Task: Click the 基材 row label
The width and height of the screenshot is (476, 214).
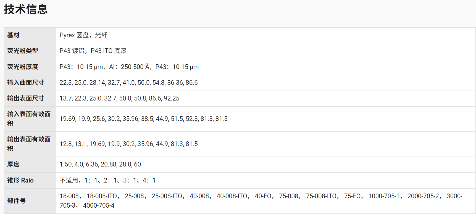Action: click(x=13, y=35)
